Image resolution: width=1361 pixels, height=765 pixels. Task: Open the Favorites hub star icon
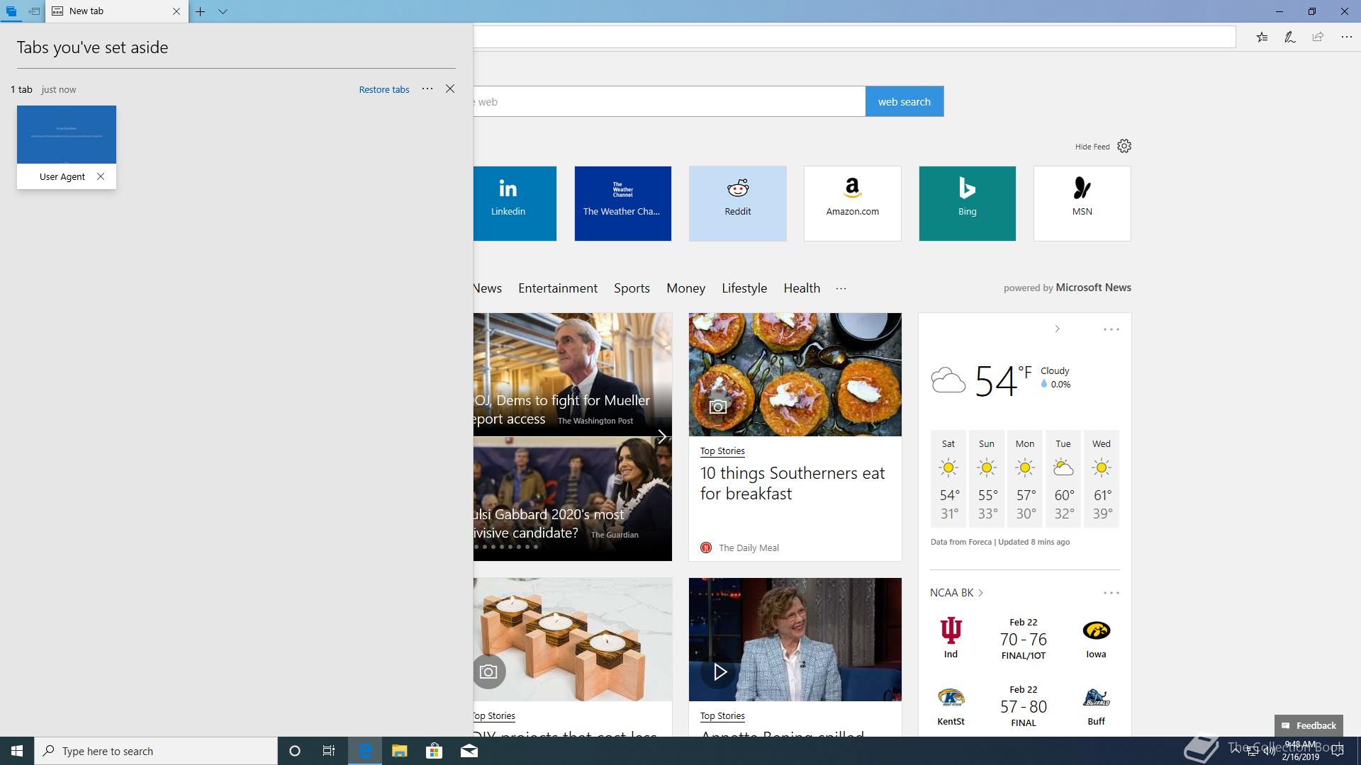pos(1262,37)
